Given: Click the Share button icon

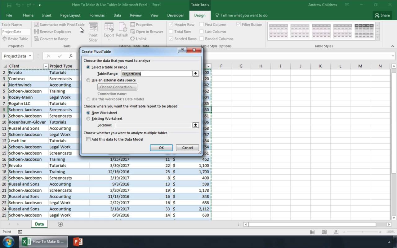Looking at the screenshot, I should click(382, 15).
